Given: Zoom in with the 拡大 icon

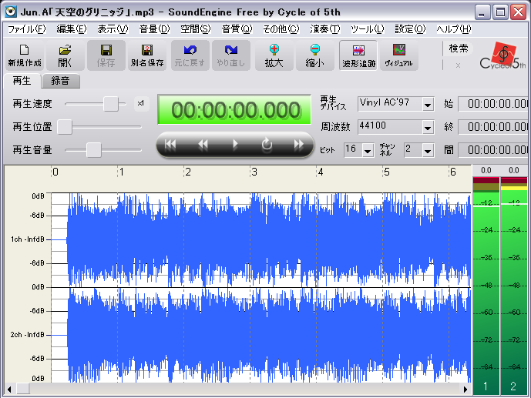Looking at the screenshot, I should tap(274, 55).
